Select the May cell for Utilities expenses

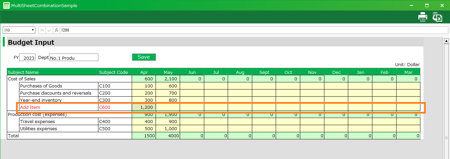[168, 129]
